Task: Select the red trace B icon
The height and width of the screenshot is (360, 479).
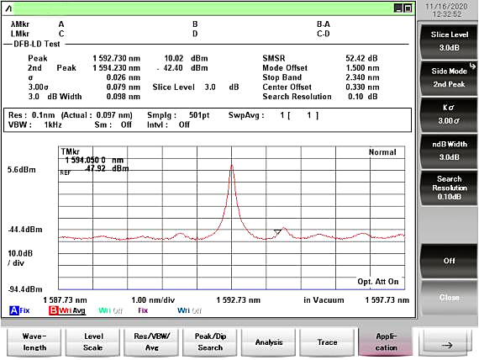Action: coord(53,310)
